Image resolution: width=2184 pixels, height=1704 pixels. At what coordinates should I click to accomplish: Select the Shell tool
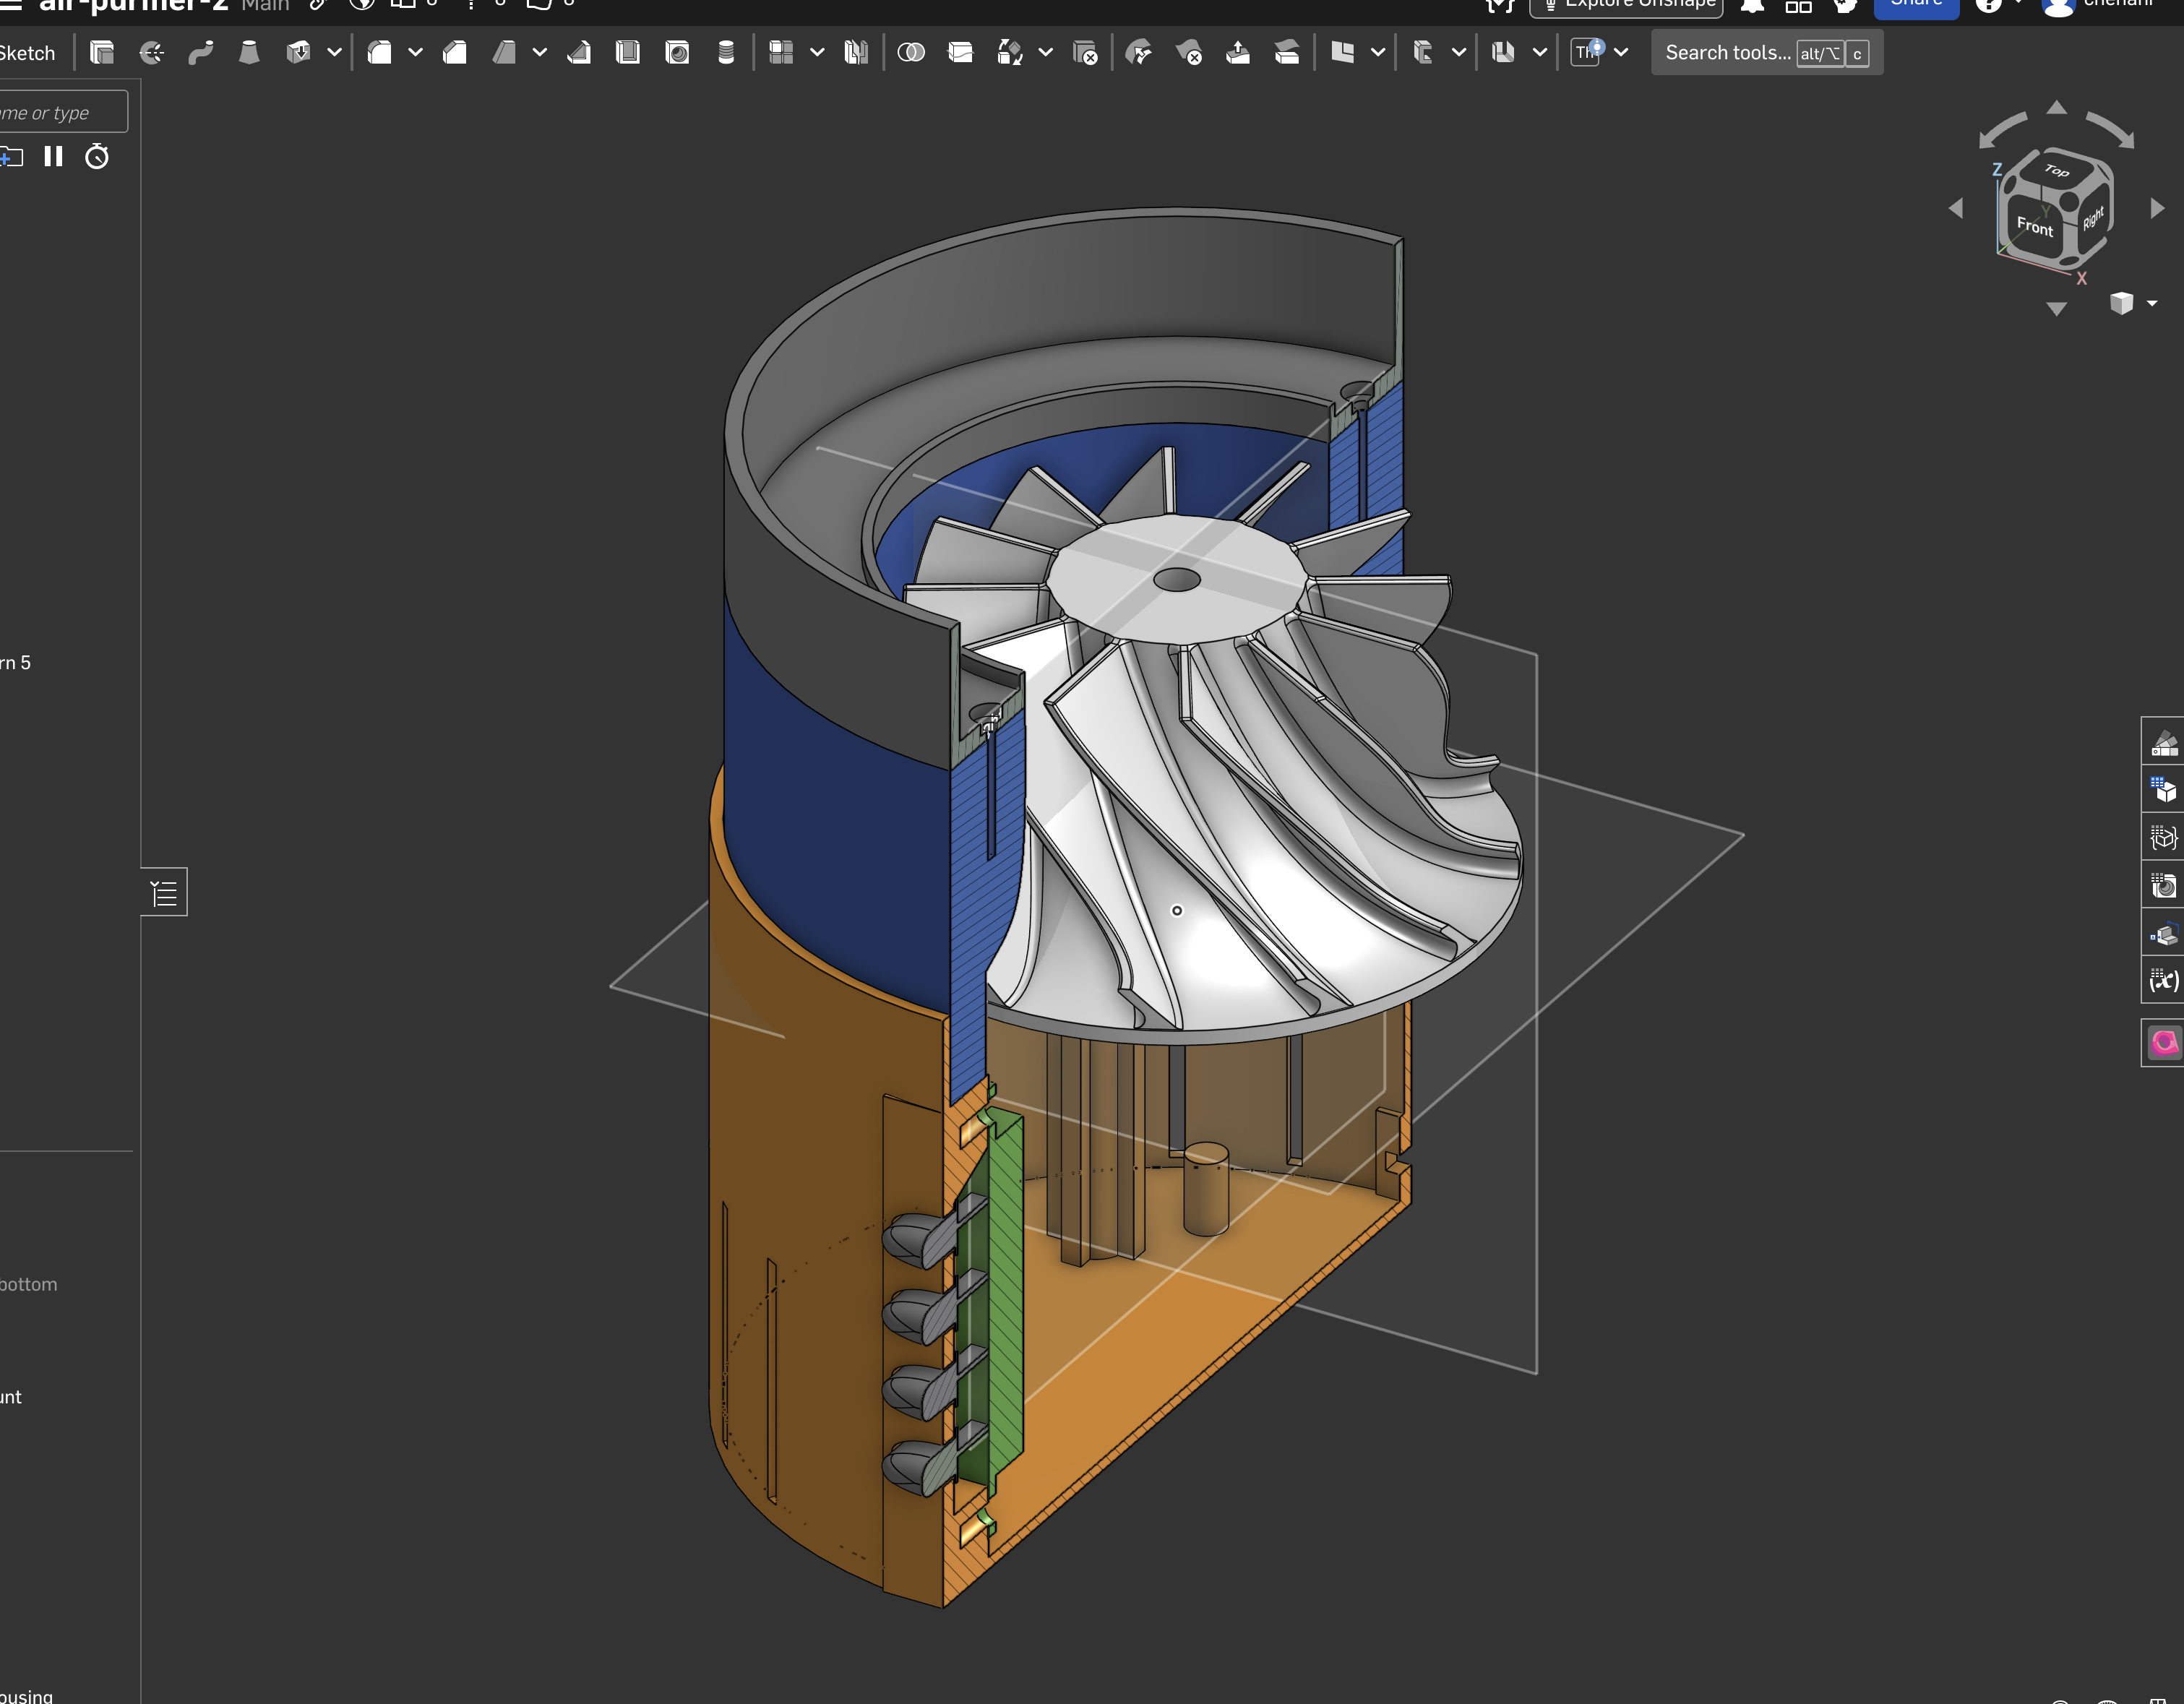(x=628, y=53)
